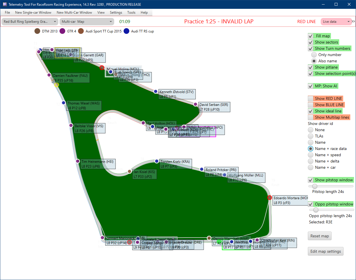Viewport: 356px width, 280px height.
Task: Disable the Fill map checkbox
Action: click(310, 36)
